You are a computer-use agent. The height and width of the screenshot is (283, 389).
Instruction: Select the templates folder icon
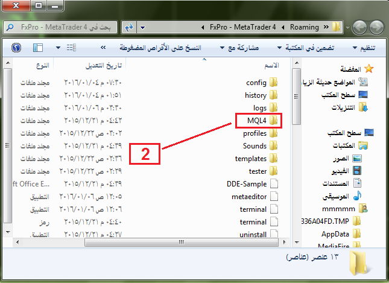tap(273, 158)
